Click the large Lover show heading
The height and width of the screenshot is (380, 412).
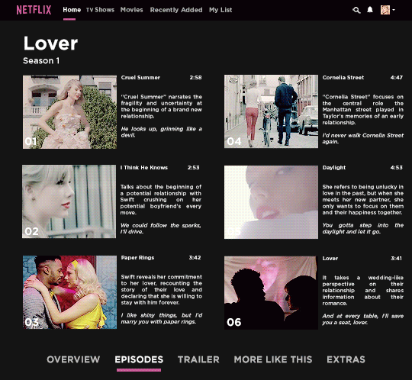(50, 43)
